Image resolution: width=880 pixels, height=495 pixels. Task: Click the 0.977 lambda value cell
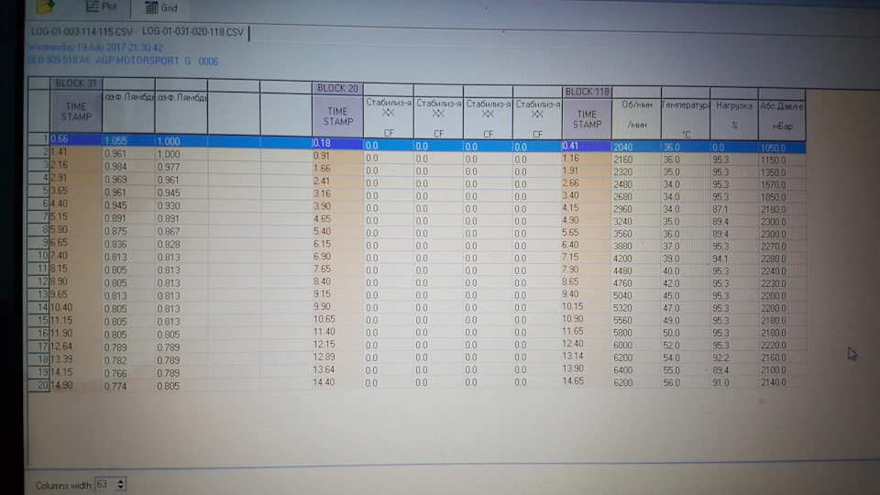pos(181,167)
